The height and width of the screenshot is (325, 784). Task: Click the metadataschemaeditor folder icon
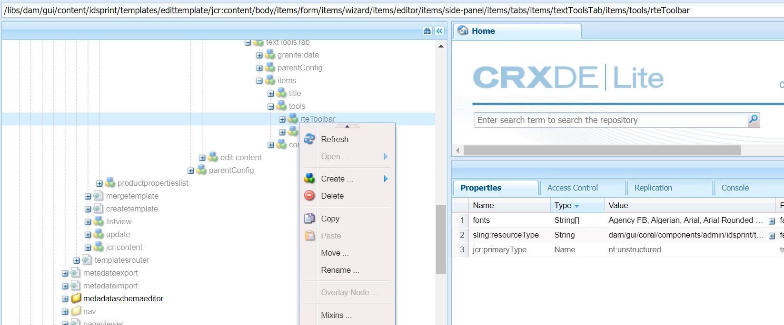pos(76,298)
